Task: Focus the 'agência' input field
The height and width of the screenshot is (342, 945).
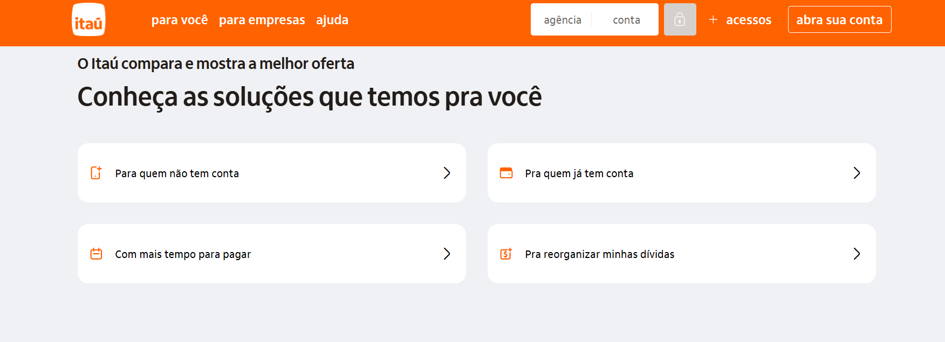Action: pyautogui.click(x=563, y=20)
